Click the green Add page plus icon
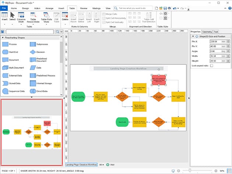 (108, 164)
